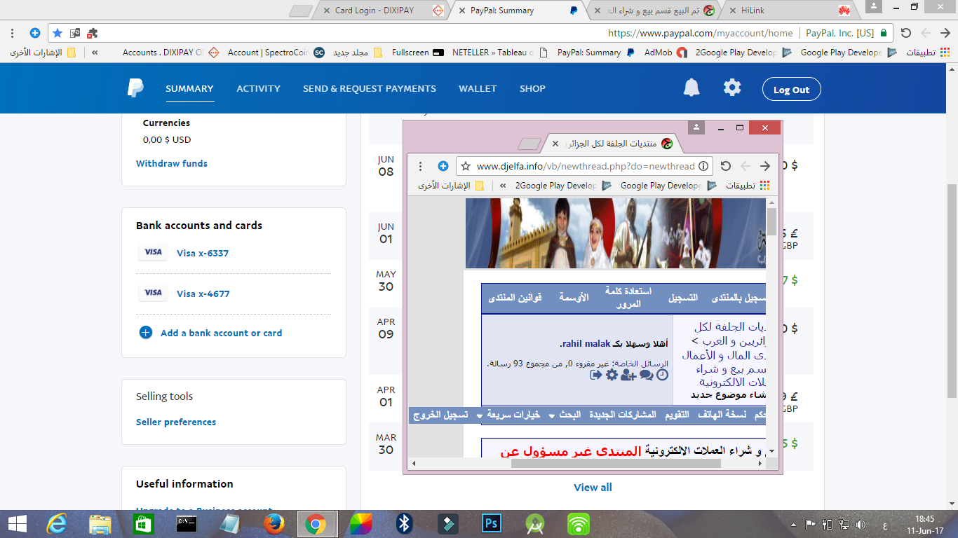Viewport: 958px width, 538px height.
Task: Click forum logout link تسجيل الخروج
Action: click(441, 415)
